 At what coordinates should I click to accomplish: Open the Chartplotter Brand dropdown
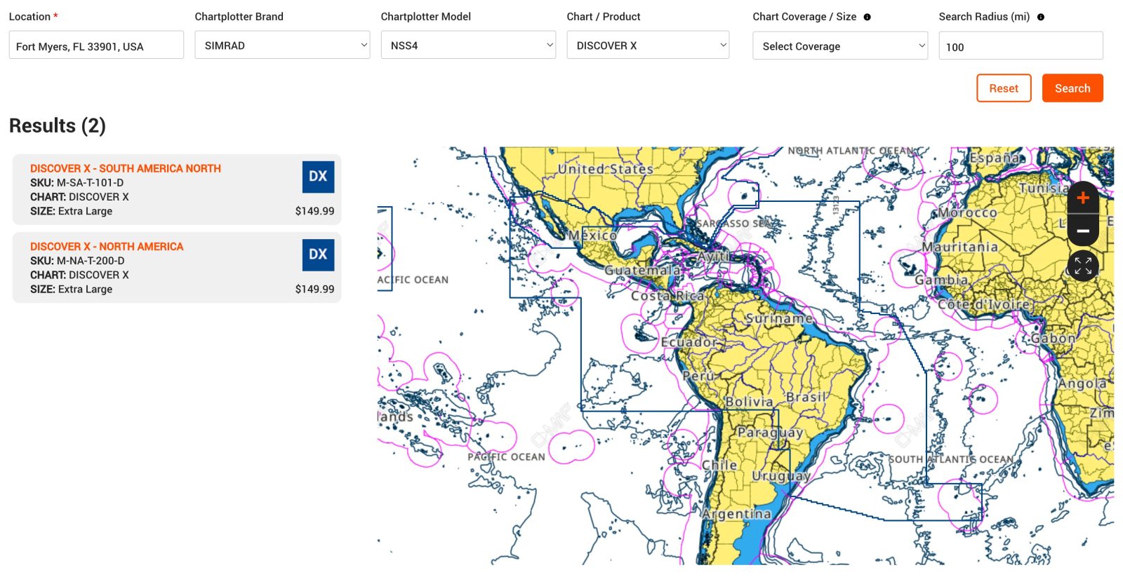click(x=282, y=46)
